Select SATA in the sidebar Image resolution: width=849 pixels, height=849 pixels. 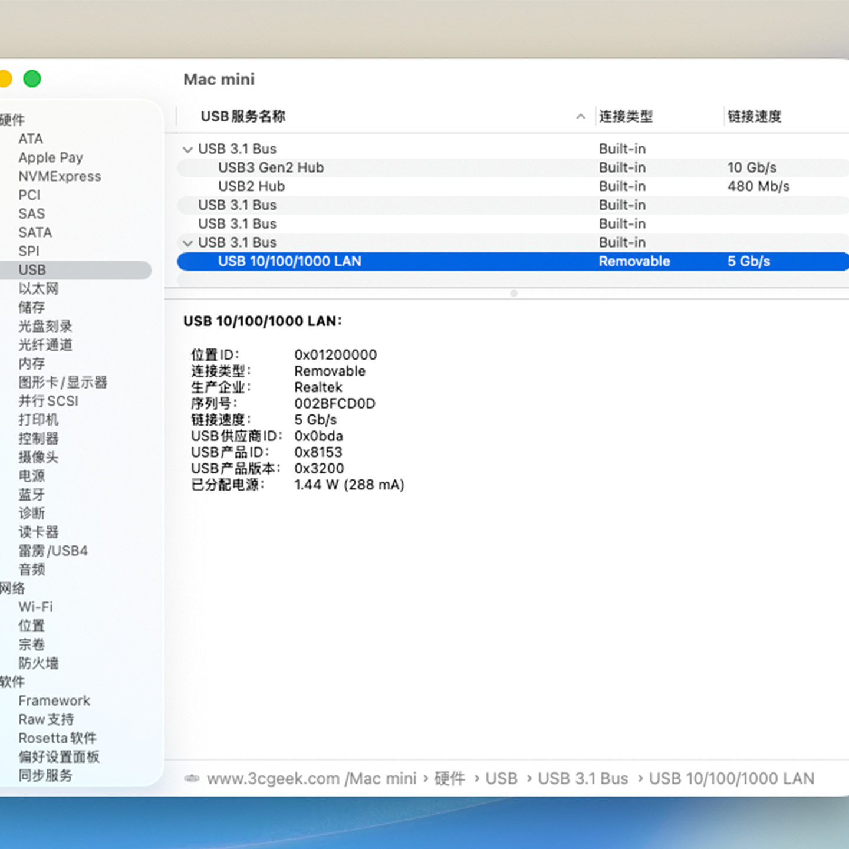tap(35, 232)
